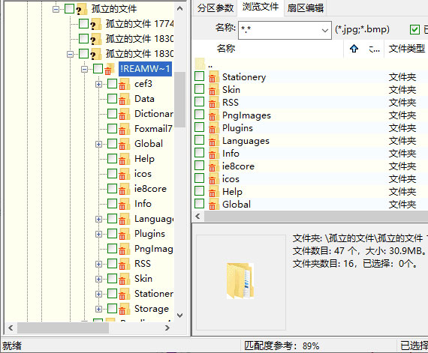
Task: Uncheck the green checkbox beside the filter
Action: coord(414,29)
